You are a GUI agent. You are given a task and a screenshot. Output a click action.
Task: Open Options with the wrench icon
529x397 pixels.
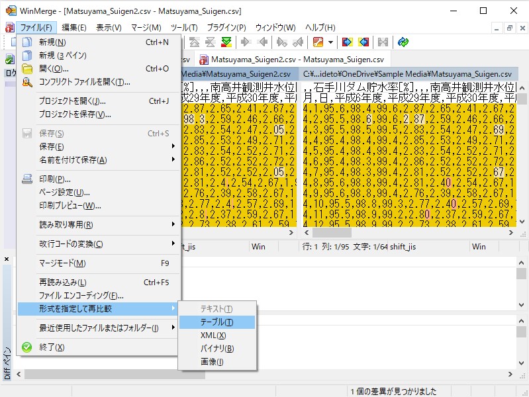(318, 42)
